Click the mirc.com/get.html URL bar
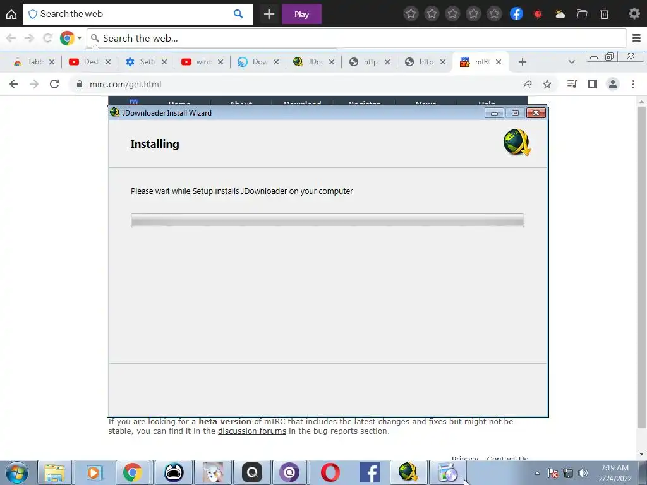The width and height of the screenshot is (647, 485). 293,84
